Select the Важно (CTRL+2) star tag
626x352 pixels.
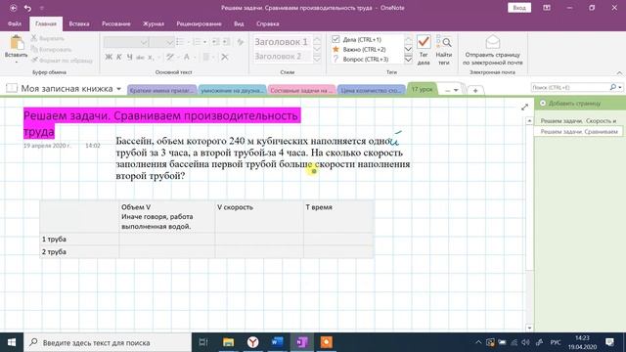[x=359, y=50]
